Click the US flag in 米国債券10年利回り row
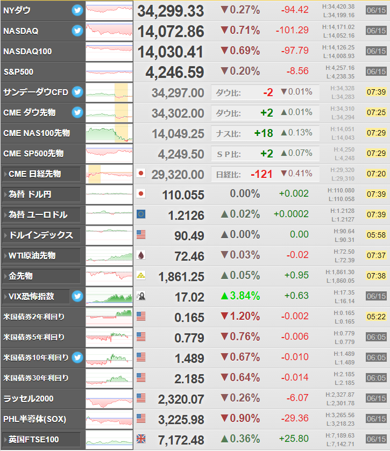 [x=141, y=357]
